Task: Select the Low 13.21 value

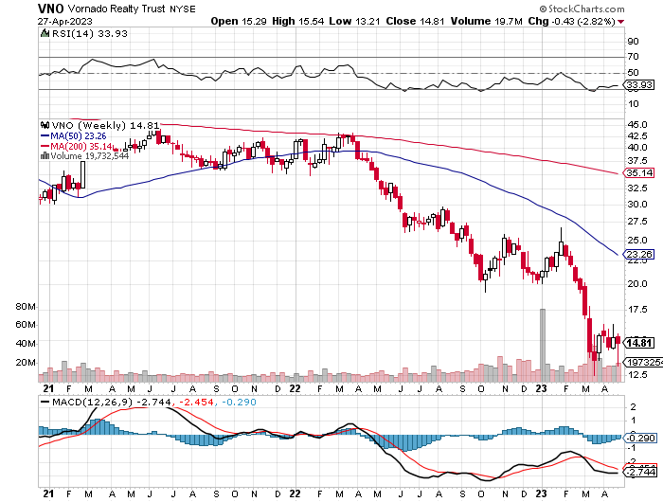Action: pos(354,21)
